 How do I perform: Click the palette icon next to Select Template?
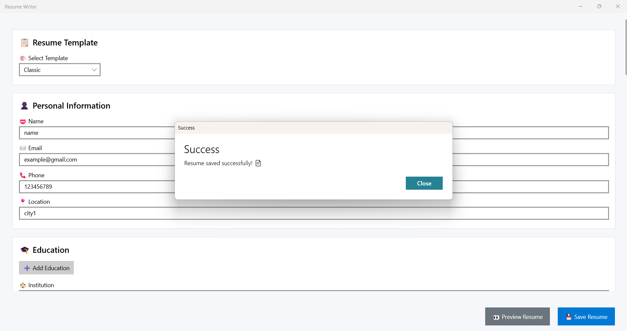tap(23, 58)
